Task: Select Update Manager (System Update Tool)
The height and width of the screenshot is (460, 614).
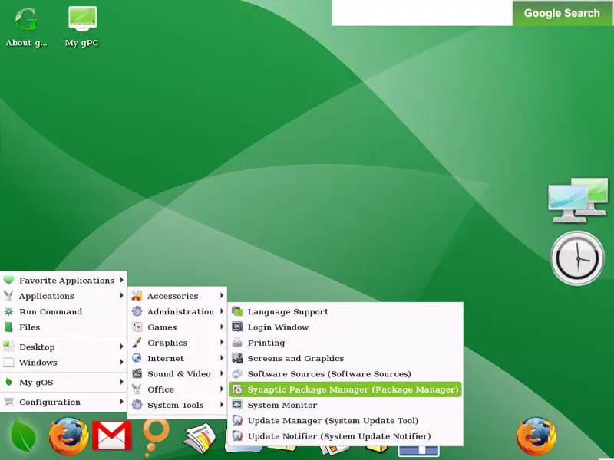Action: pos(345,420)
